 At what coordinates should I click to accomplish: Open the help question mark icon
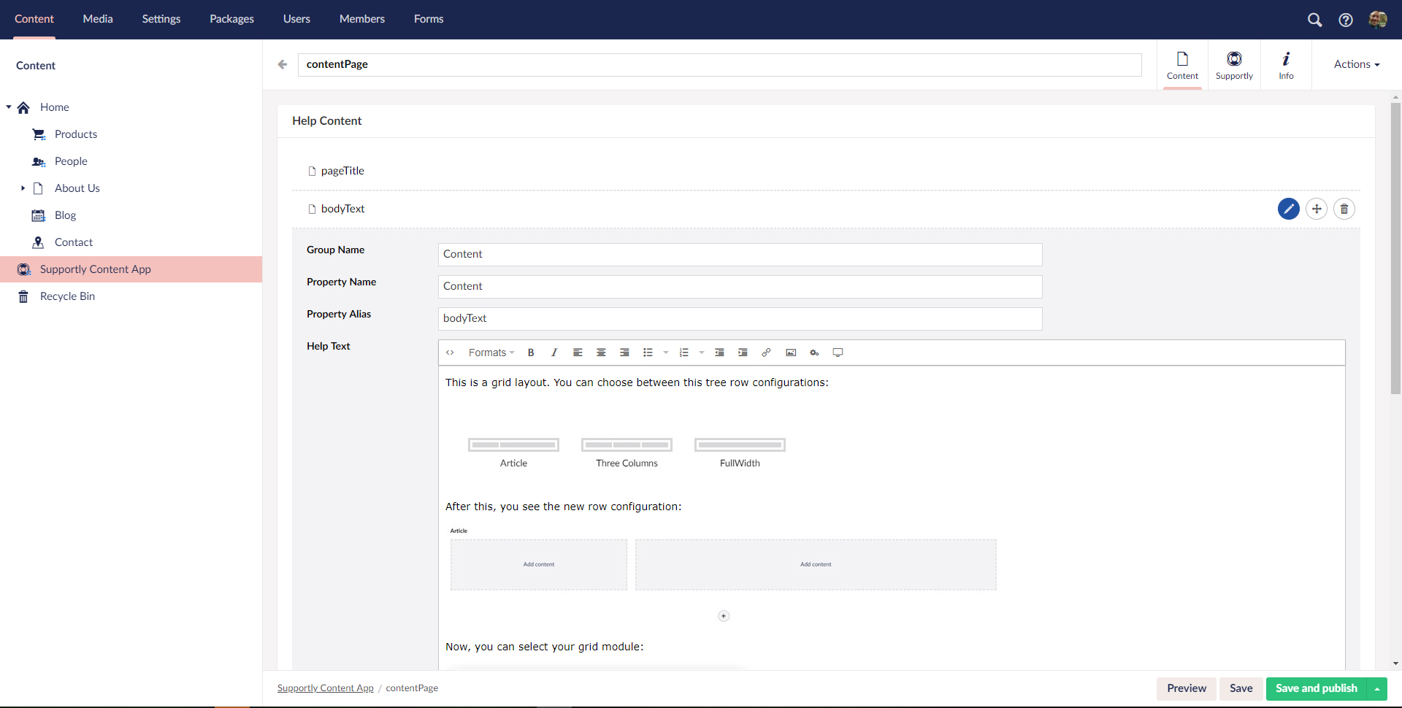[x=1346, y=20]
